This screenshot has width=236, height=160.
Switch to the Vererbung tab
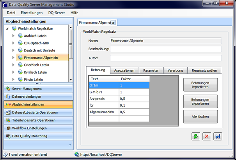176,70
